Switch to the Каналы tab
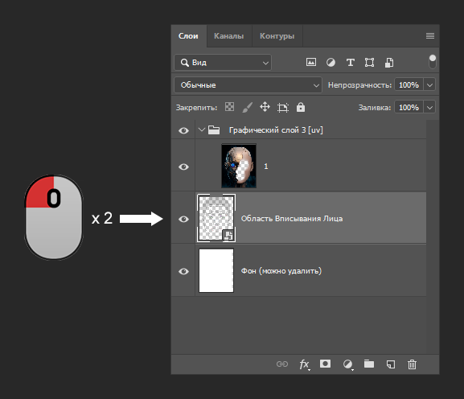The width and height of the screenshot is (464, 399). coord(229,36)
